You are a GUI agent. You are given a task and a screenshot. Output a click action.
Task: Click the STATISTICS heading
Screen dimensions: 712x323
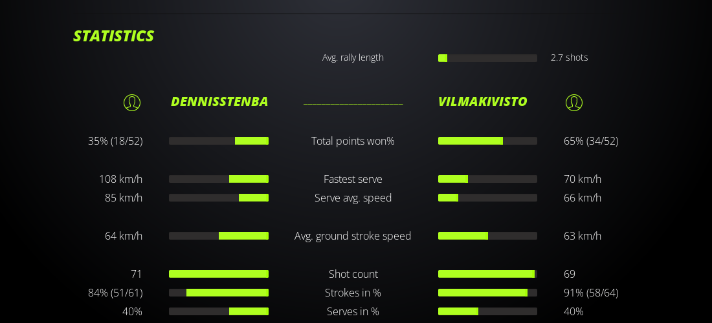[113, 36]
